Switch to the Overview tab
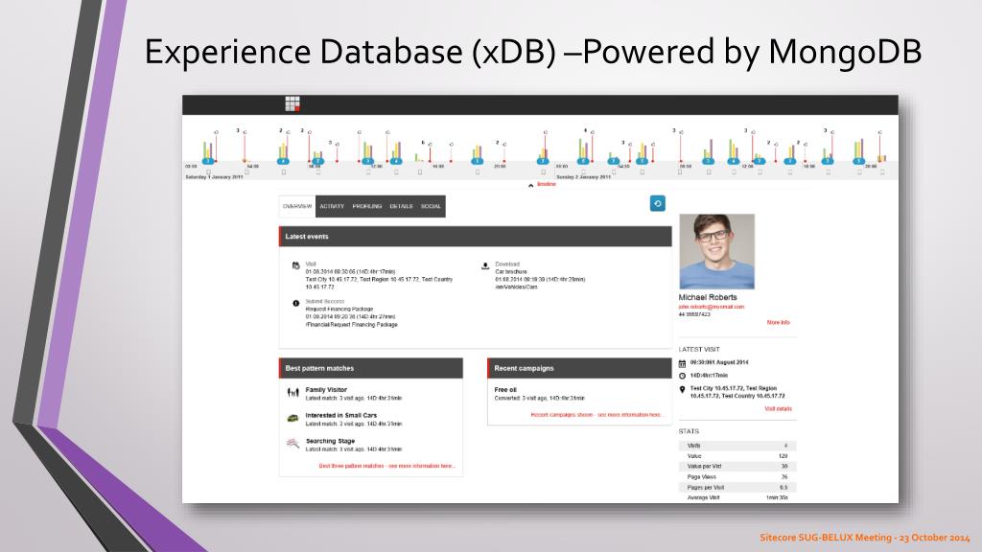Viewport: 982px width, 552px height. click(x=297, y=207)
